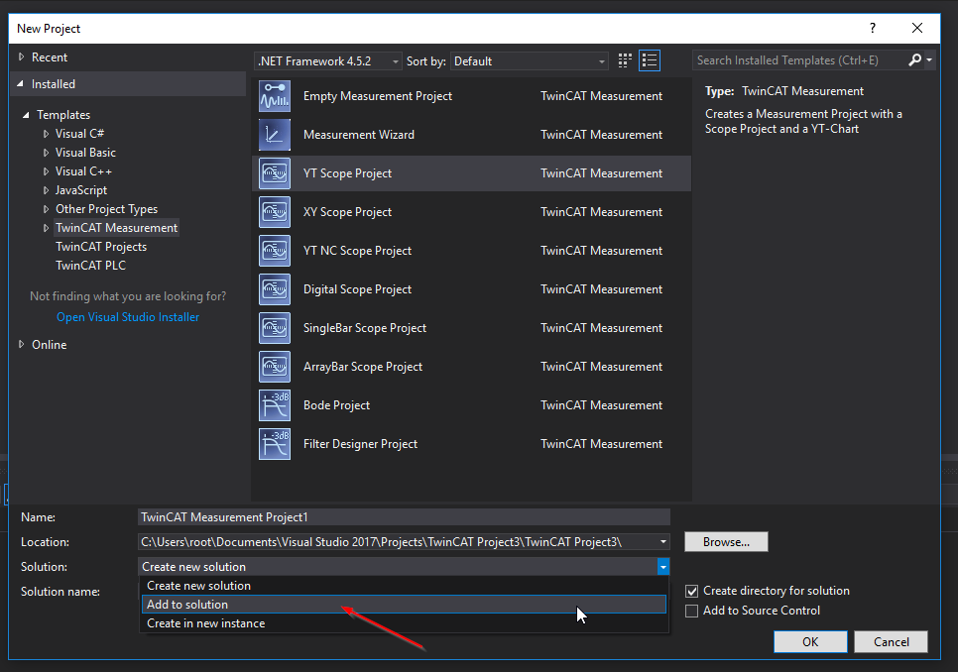Expand the Other Project Types arrow
958x672 pixels.
[x=46, y=209]
